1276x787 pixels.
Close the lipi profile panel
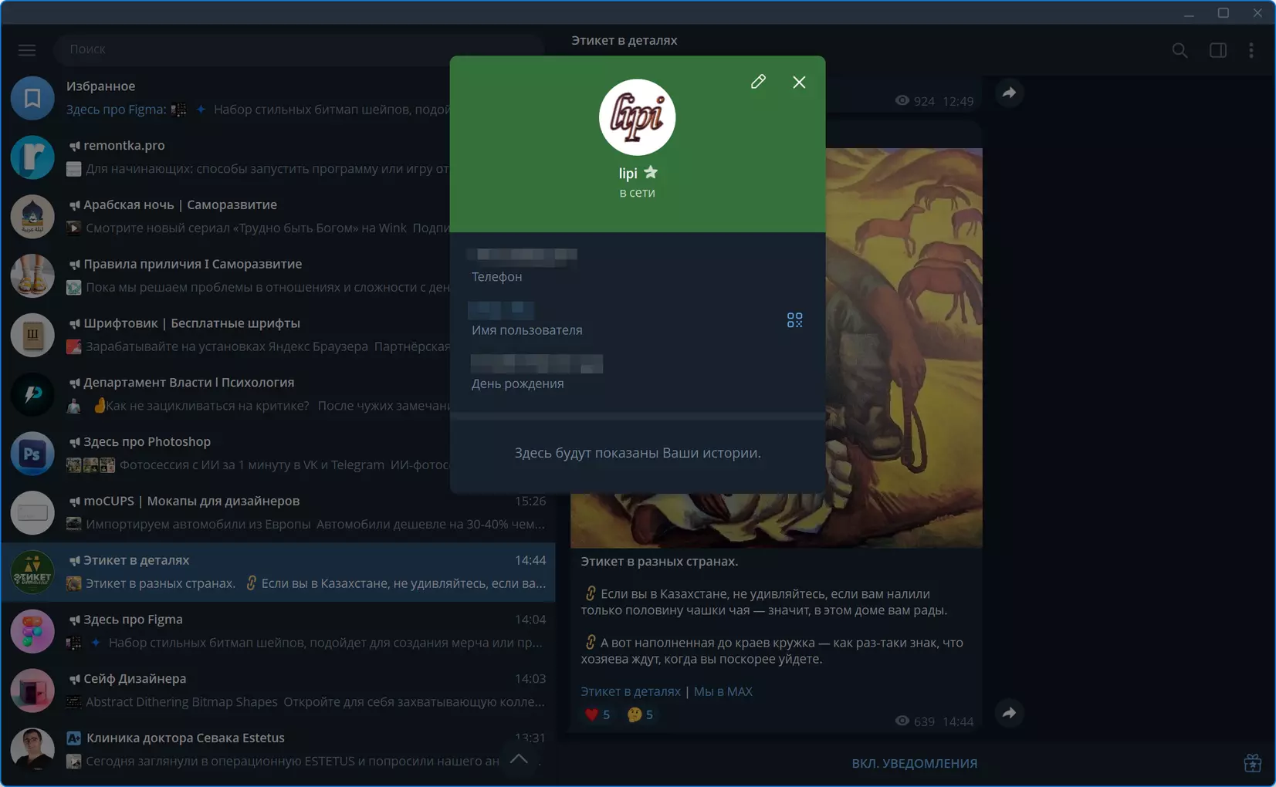pyautogui.click(x=799, y=82)
